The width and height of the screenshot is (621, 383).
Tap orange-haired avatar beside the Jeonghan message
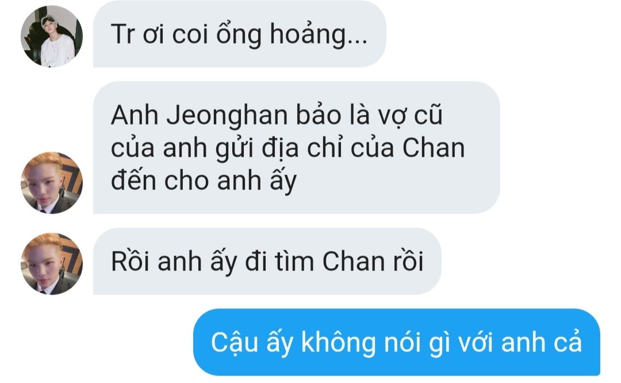52,183
